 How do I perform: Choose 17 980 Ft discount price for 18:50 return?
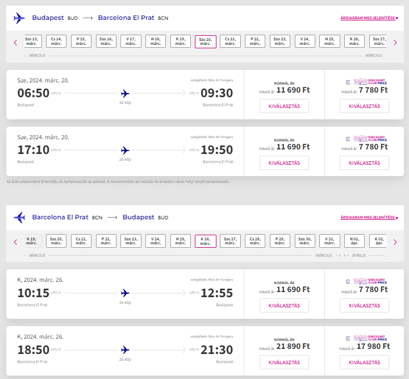point(364,363)
